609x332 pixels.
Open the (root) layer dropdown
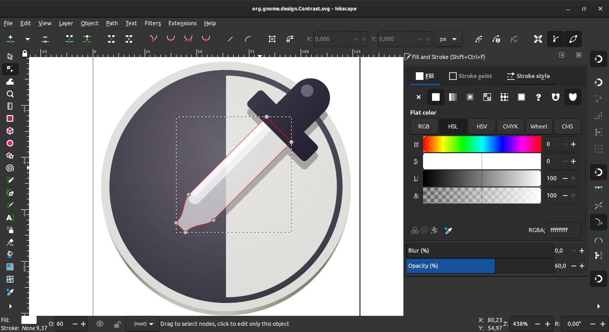(x=143, y=324)
